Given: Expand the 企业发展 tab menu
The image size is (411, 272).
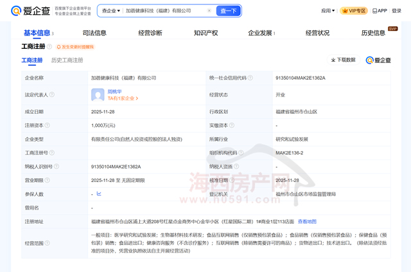Looking at the screenshot, I should coord(263,33).
